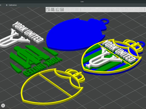This screenshot has height=109, width=146.
Task: Click the Add object cube icon
Action: pyautogui.click(x=48, y=9)
